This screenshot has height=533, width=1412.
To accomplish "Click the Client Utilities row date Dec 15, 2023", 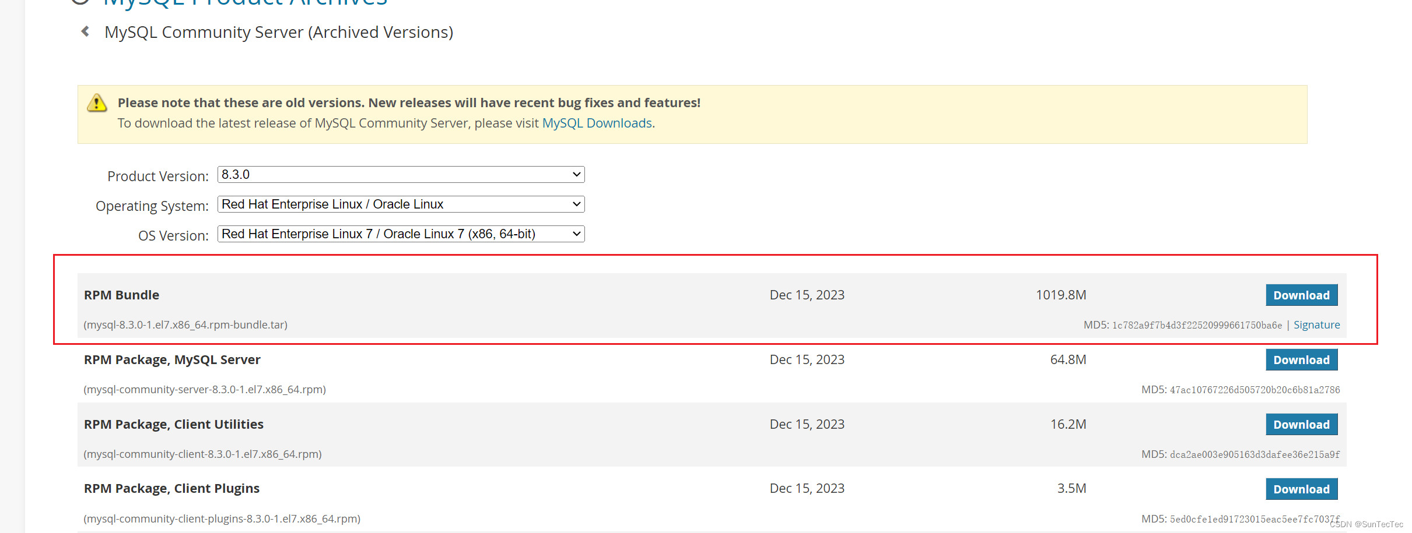I will (x=807, y=425).
